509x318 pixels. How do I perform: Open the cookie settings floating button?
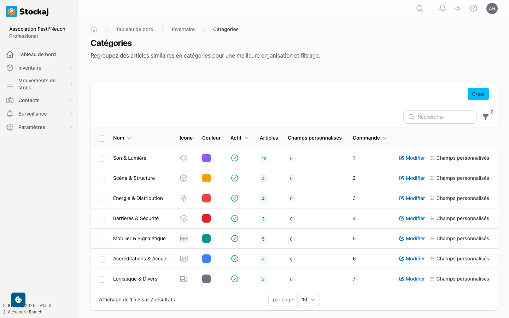click(18, 300)
